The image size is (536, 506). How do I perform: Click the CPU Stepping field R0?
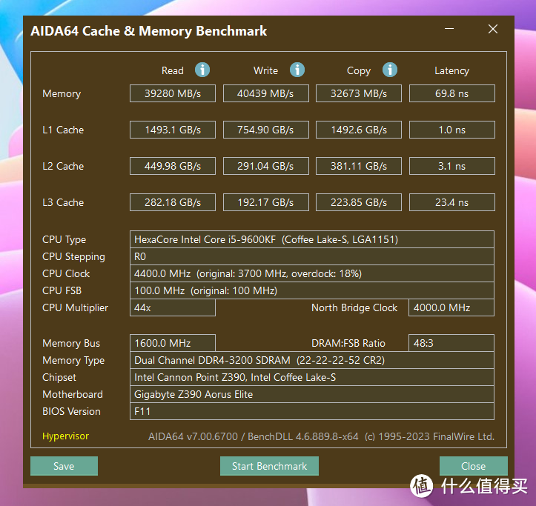tap(312, 256)
